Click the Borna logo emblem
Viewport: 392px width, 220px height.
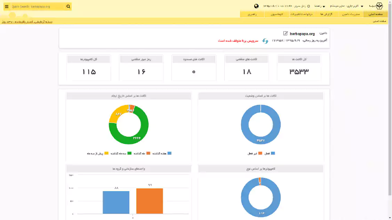379,6
